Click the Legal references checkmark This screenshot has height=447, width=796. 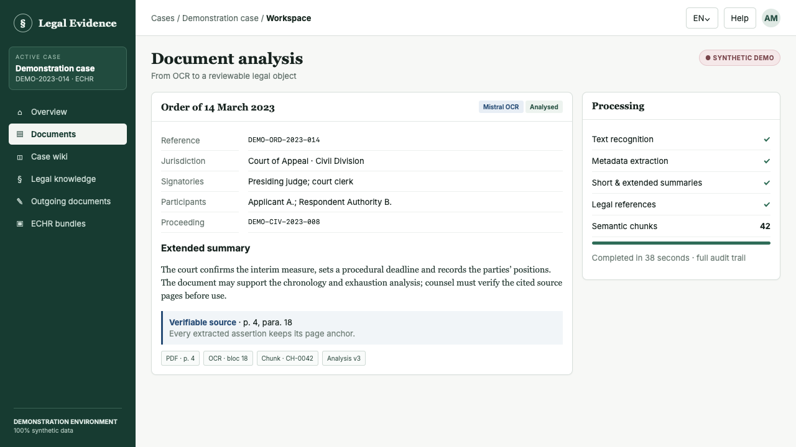pos(767,205)
